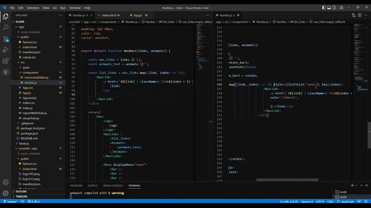Close the right NavBar.js editor tab
Image resolution: width=371 pixels, height=208 pixels.
coord(238,15)
